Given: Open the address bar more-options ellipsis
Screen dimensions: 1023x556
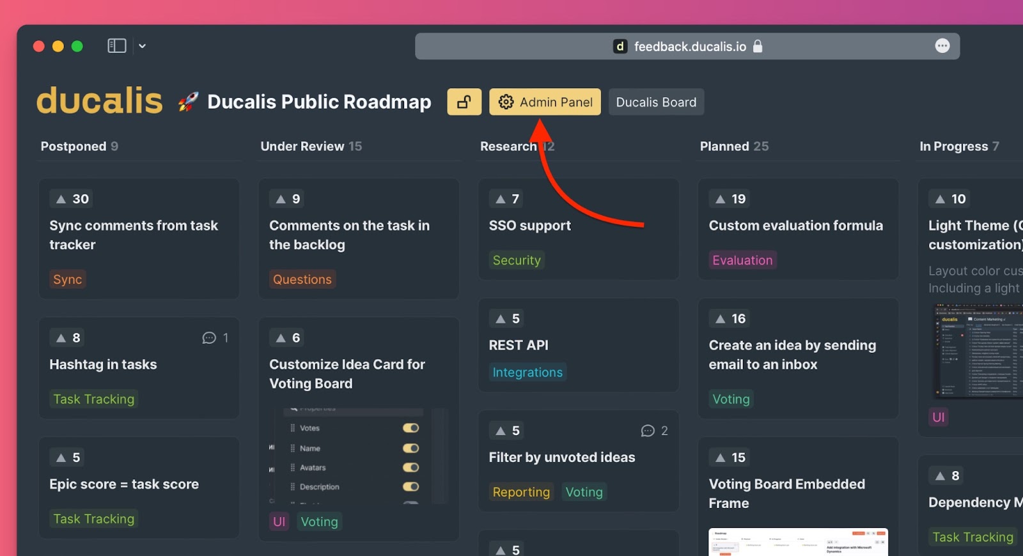Looking at the screenshot, I should click(942, 46).
